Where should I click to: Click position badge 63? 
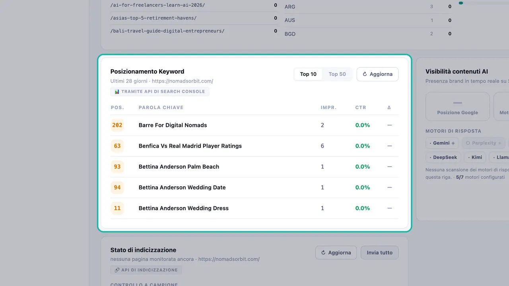click(x=117, y=146)
